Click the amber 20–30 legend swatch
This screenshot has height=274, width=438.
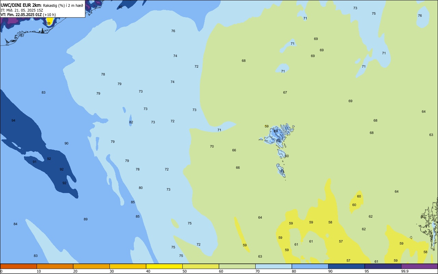point(91,266)
